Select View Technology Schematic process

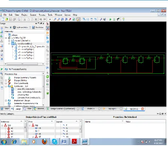[x=29, y=92]
